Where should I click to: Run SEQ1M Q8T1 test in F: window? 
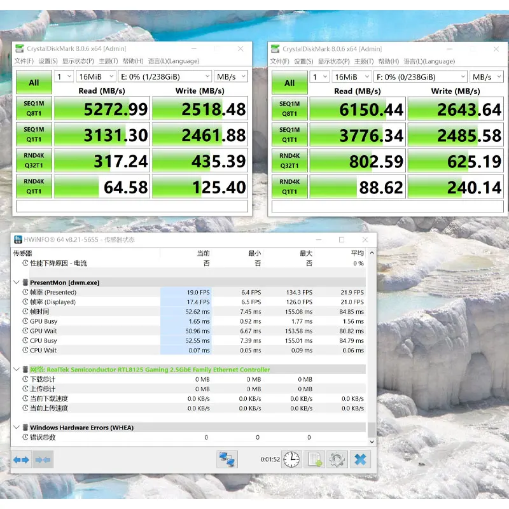pyautogui.click(x=289, y=108)
